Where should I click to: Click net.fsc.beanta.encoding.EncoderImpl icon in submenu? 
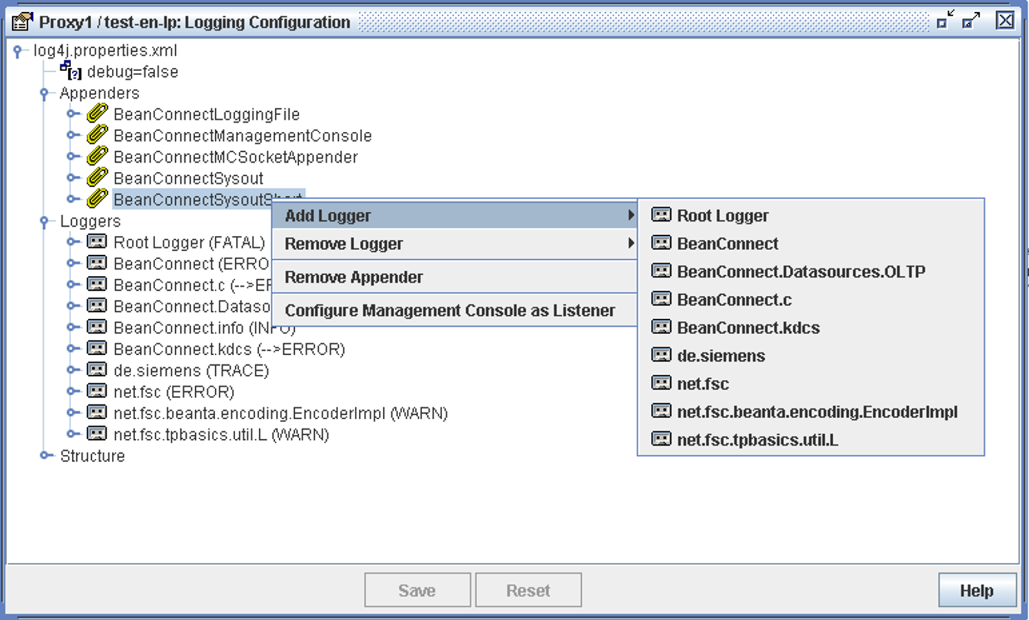tap(661, 411)
